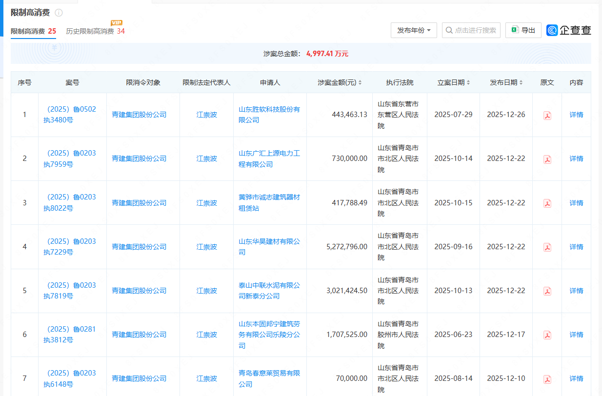Open PDF icon for 山东广汇上源电力 case
This screenshot has height=396, width=602.
coord(547,159)
